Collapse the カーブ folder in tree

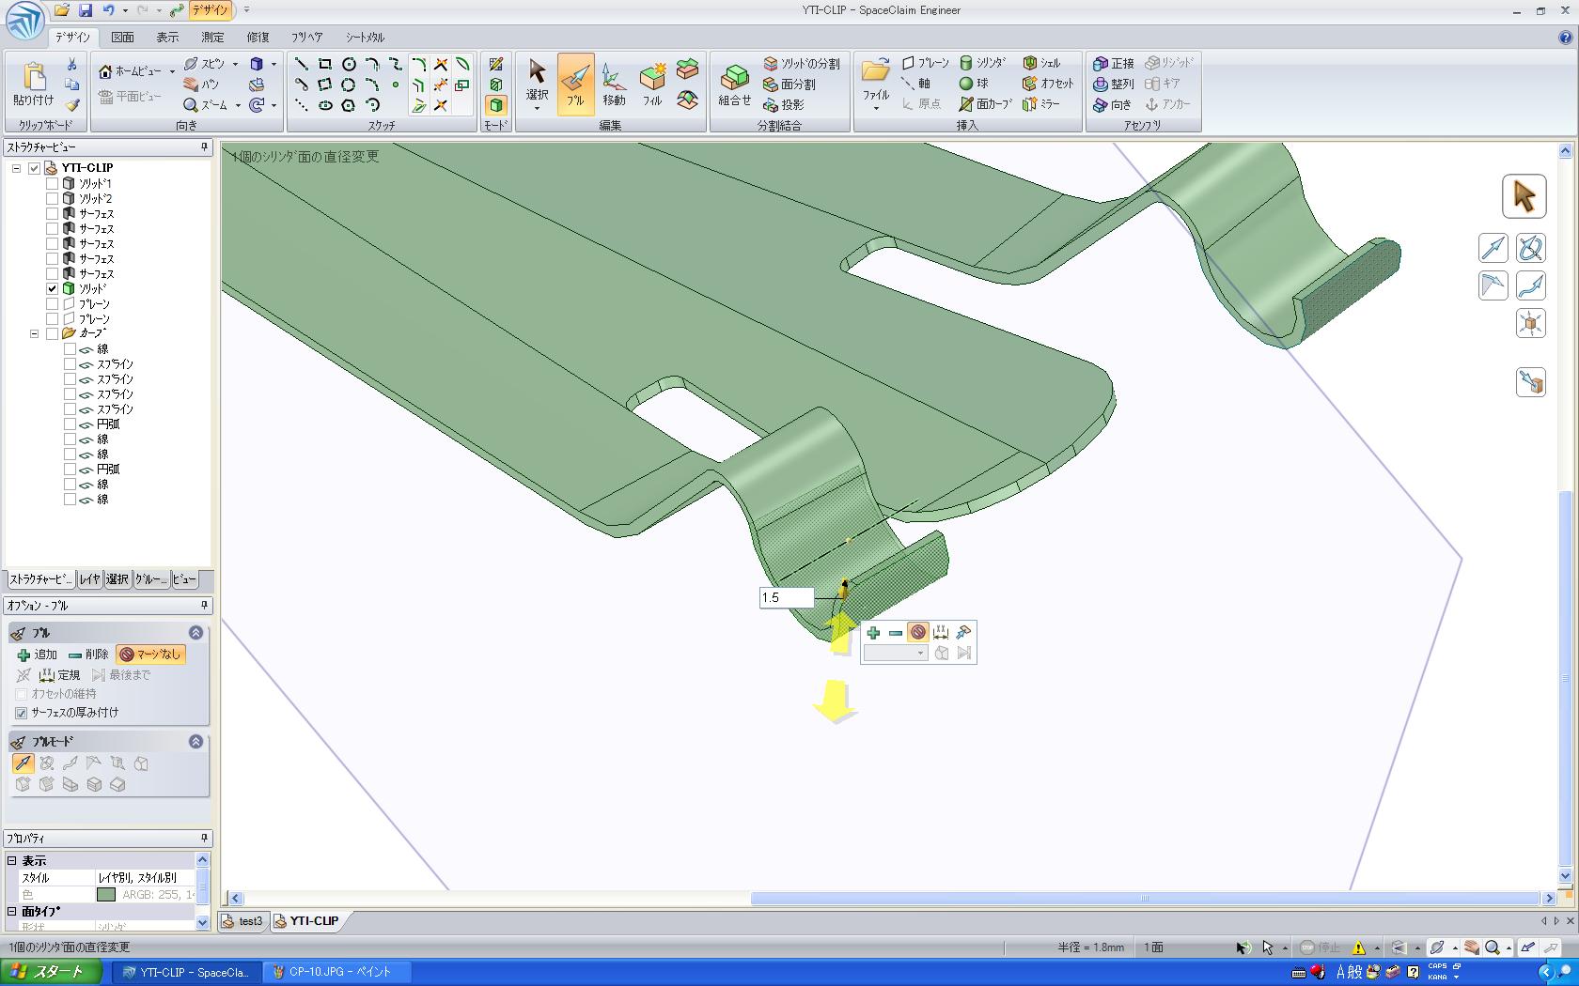tap(35, 333)
